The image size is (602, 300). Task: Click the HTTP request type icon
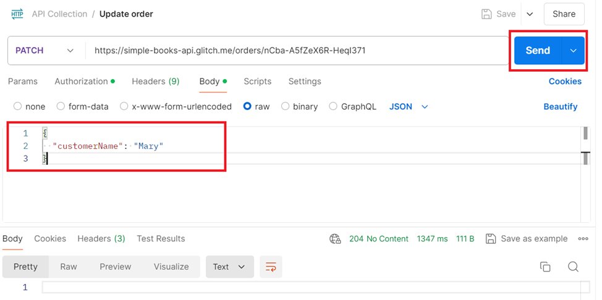[x=17, y=14]
